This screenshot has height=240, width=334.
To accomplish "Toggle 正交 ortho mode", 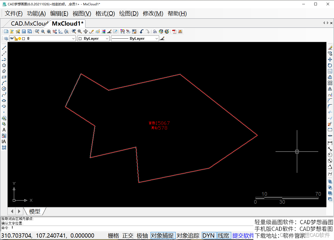I will pyautogui.click(x=128, y=236).
